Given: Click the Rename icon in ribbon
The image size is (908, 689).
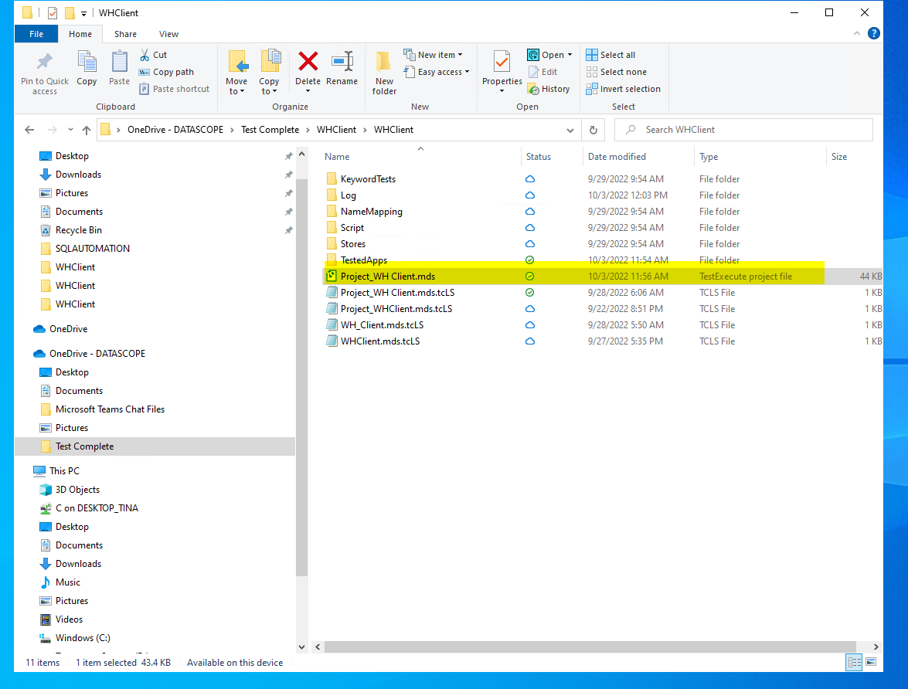Looking at the screenshot, I should pos(342,62).
